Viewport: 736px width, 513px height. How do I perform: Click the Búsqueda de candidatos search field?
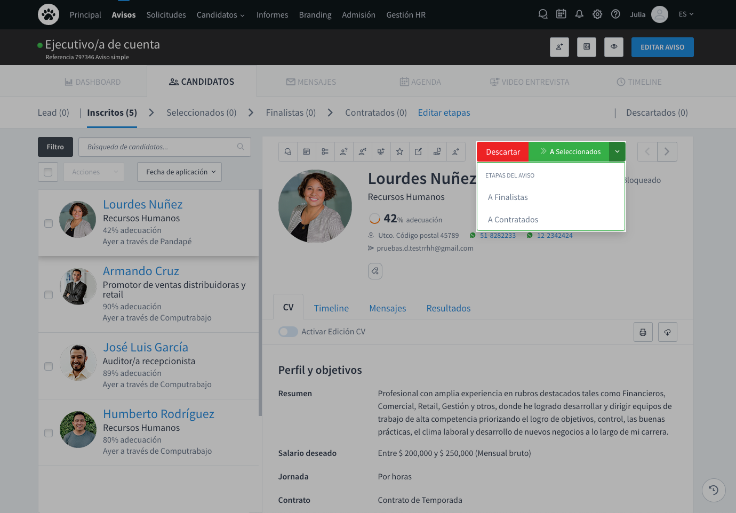[159, 147]
